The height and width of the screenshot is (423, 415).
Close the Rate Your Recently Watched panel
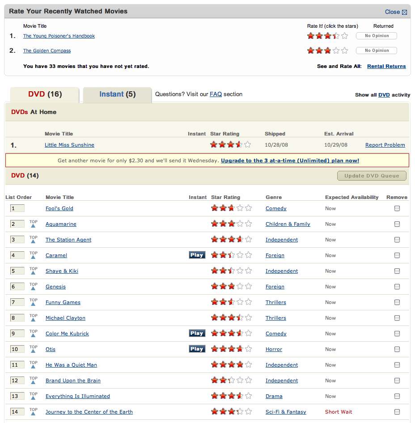point(396,12)
